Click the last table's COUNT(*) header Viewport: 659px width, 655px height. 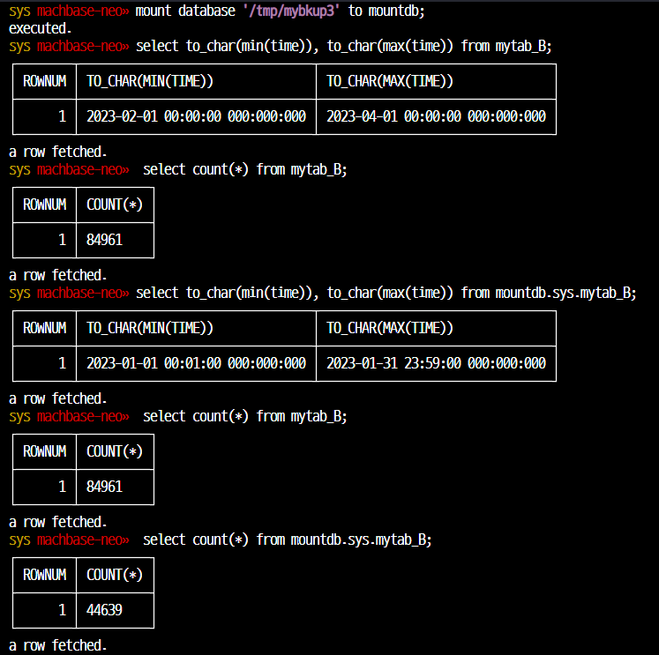(115, 575)
